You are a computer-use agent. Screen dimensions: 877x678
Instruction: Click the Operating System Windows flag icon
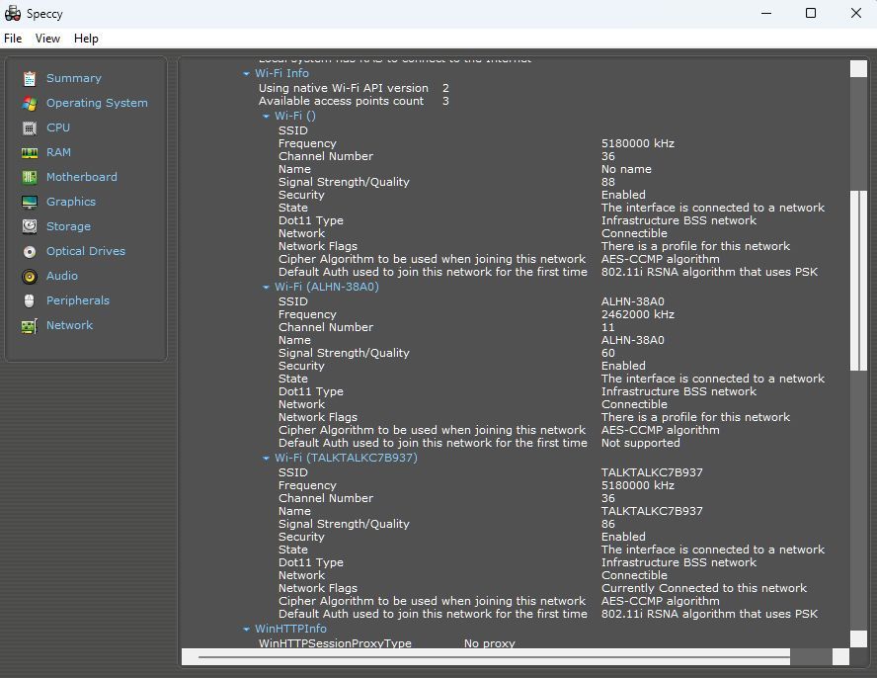(x=30, y=103)
